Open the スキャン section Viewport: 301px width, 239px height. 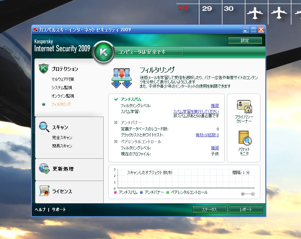click(x=60, y=127)
